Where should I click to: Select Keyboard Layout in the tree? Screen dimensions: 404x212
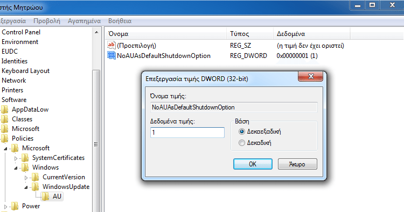(25, 71)
